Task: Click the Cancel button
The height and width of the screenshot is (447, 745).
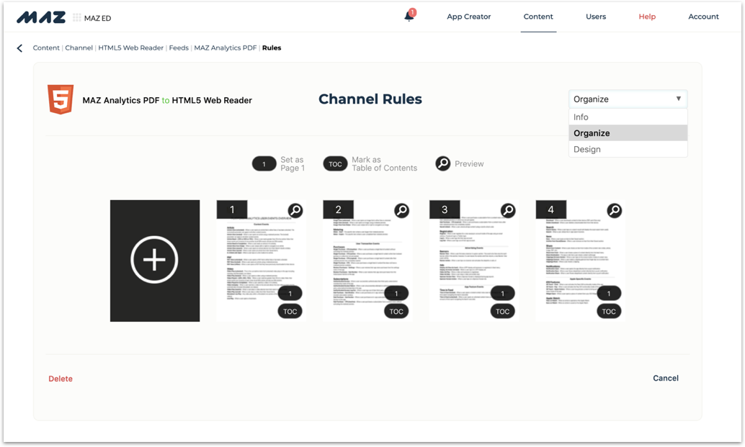Action: [x=666, y=378]
